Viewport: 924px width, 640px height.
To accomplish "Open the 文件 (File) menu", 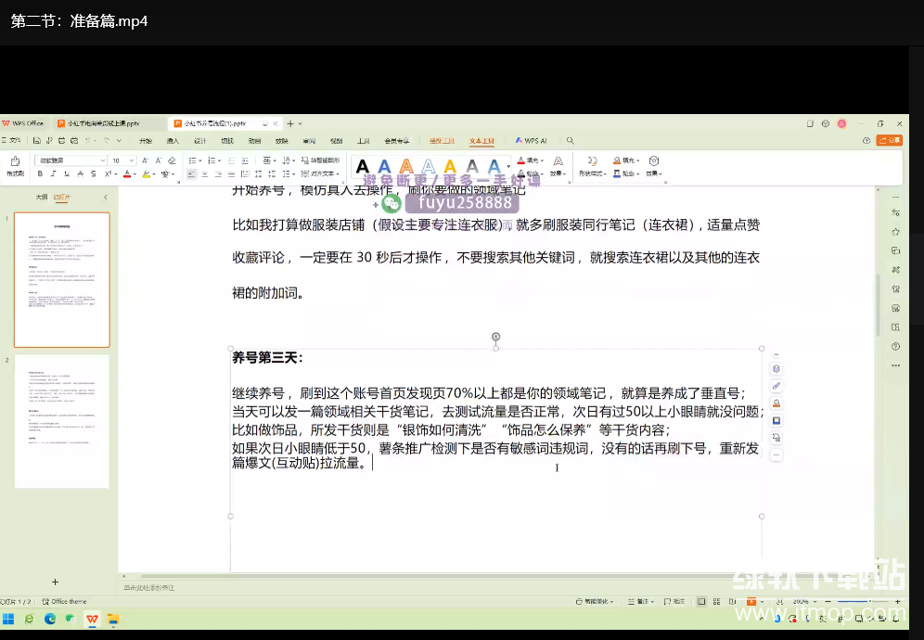I will pos(12,141).
